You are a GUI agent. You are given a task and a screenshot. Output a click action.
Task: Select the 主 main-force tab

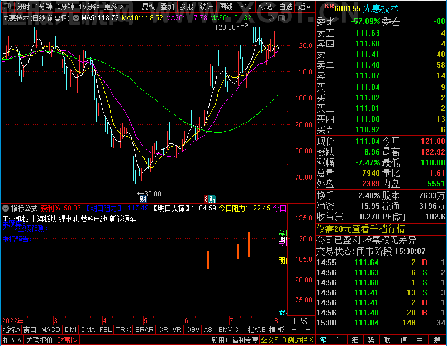click(420, 340)
